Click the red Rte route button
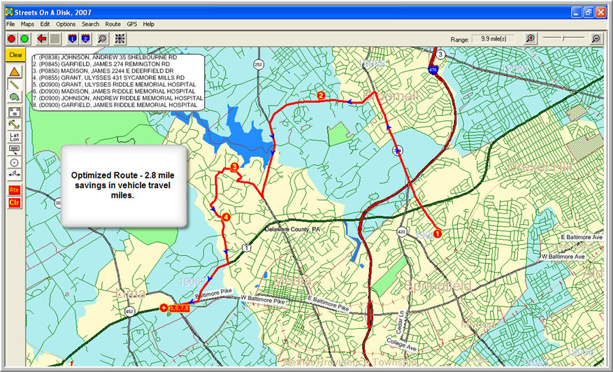Image resolution: width=613 pixels, height=372 pixels. click(x=15, y=190)
